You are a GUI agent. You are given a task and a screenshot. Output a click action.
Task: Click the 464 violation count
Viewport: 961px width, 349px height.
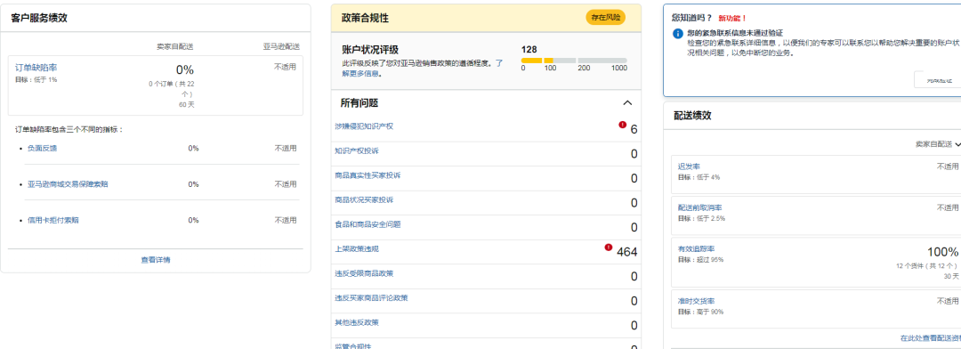[x=627, y=251]
